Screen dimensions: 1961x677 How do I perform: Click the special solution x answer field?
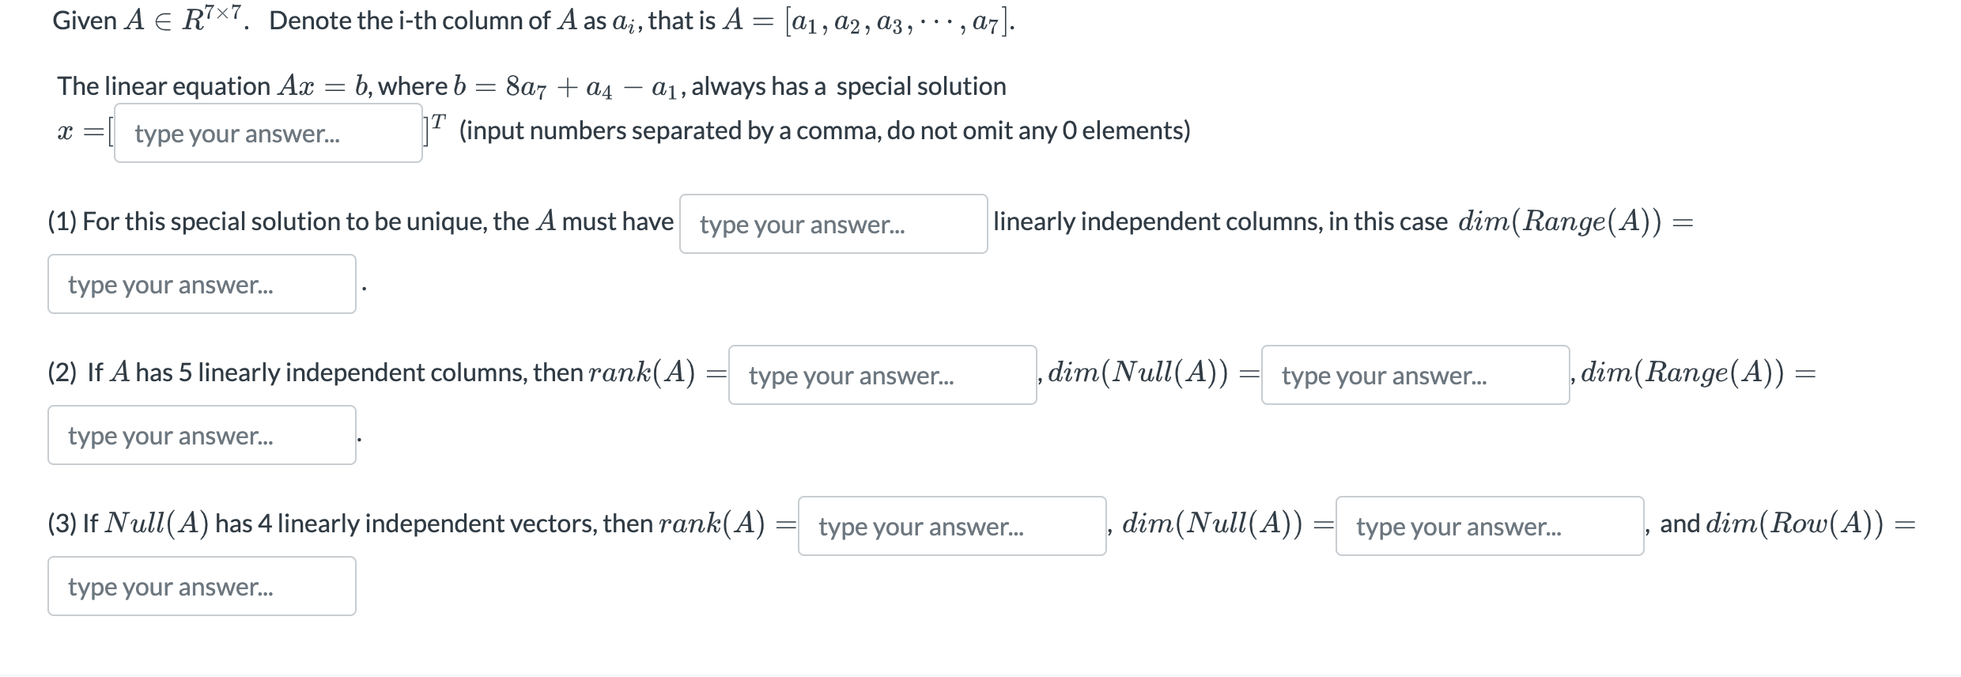pyautogui.click(x=268, y=134)
